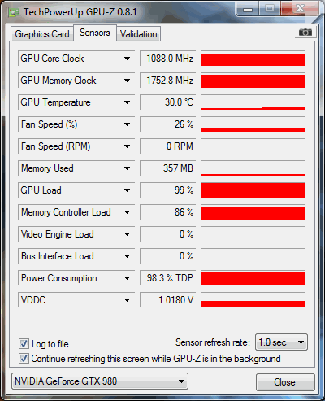Image resolution: width=325 pixels, height=401 pixels.
Task: Expand the Memory Used sensor options
Action: (x=127, y=168)
